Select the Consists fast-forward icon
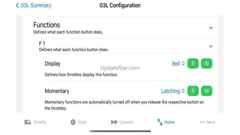The image size is (240, 135). click(114, 122)
